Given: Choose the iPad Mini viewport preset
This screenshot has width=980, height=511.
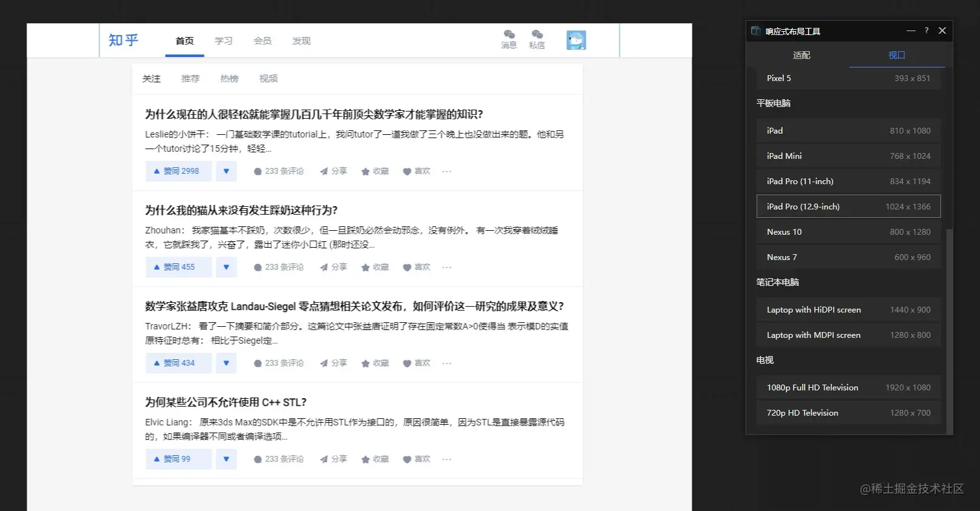Looking at the screenshot, I should [849, 156].
